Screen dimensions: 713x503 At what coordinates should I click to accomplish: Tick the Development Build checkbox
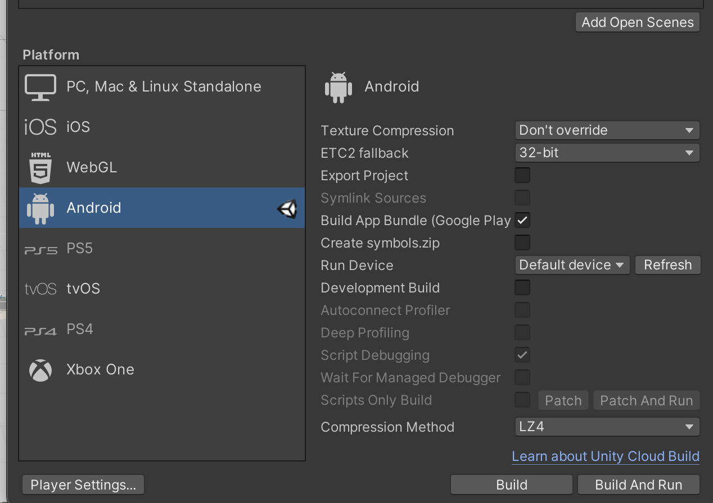pyautogui.click(x=522, y=287)
